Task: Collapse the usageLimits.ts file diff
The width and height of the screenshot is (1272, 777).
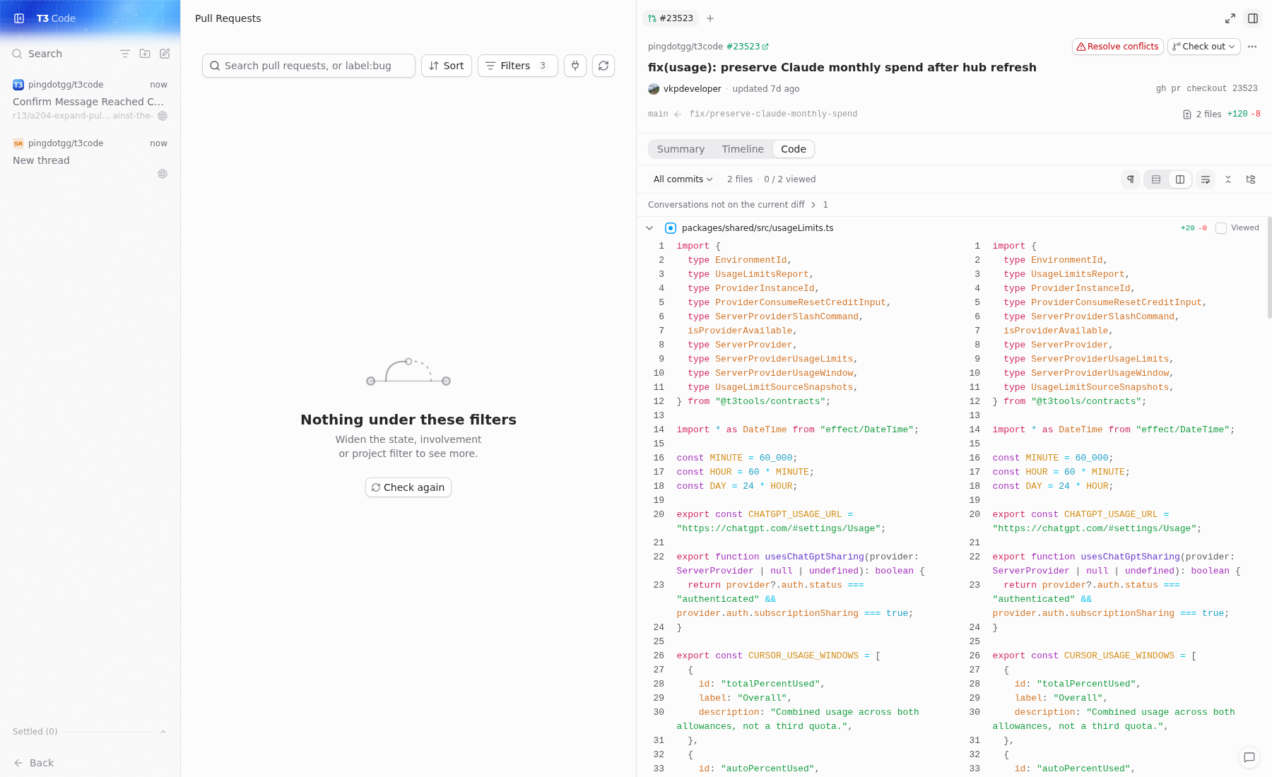Action: [x=649, y=228]
